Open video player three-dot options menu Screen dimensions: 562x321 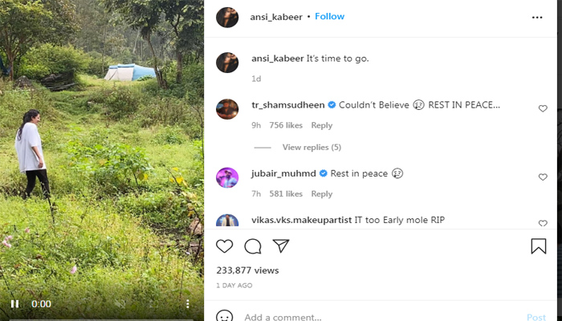click(187, 304)
